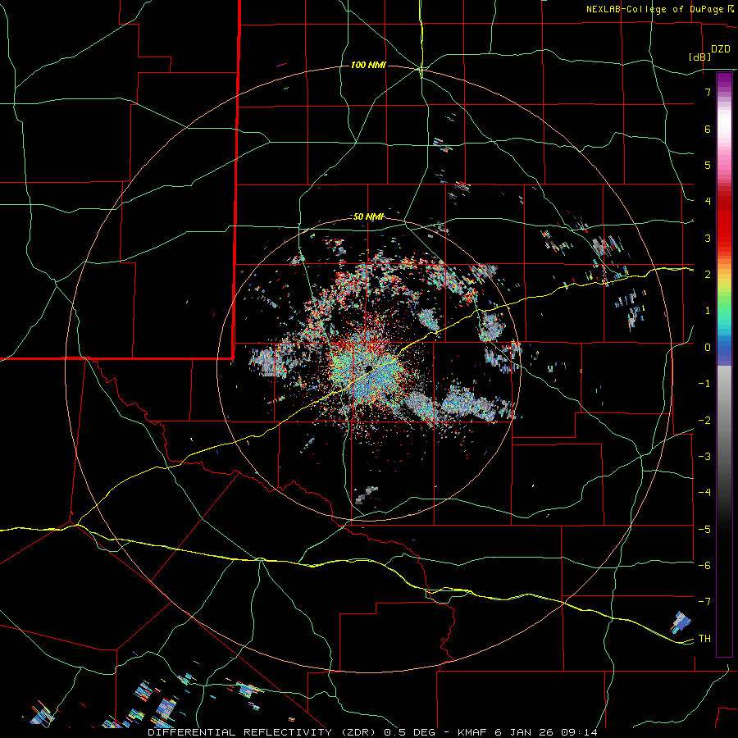Click the -6 value on the ZDR scale
738x738 pixels.
pos(704,565)
